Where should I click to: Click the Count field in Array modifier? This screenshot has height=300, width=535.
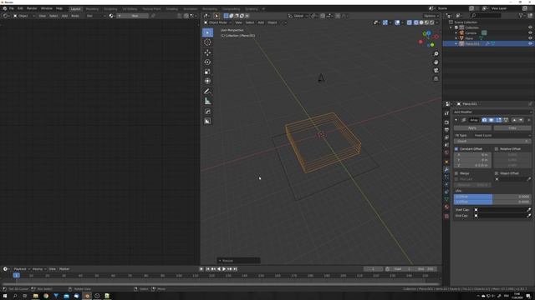click(x=492, y=141)
